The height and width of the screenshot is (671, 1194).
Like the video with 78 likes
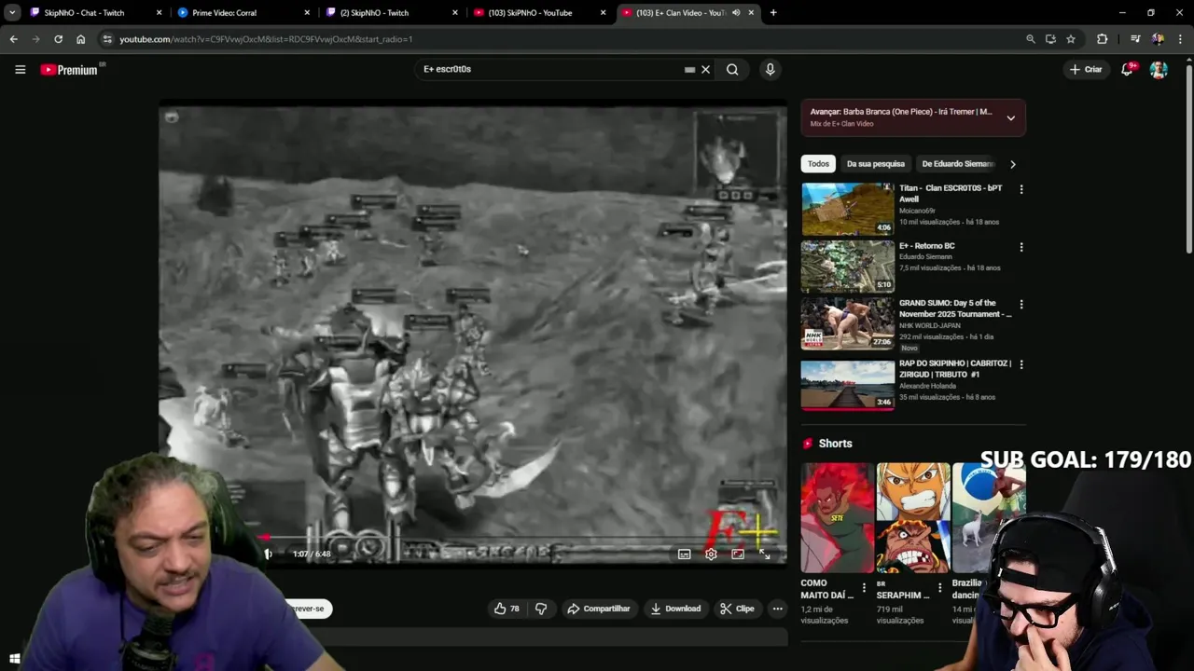(507, 609)
